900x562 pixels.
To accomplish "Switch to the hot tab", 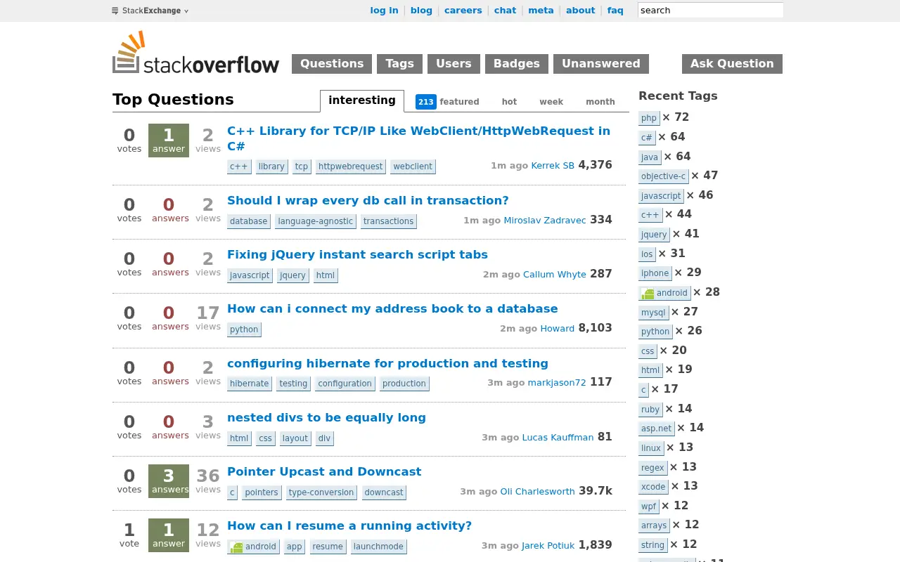I will 509,102.
